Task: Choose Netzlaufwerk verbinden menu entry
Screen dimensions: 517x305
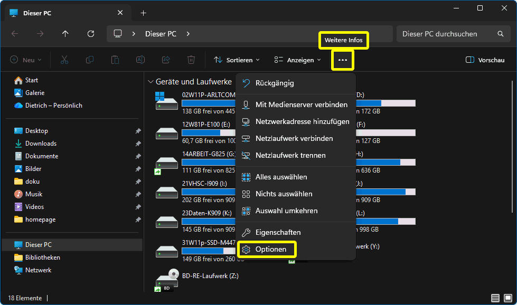Action: 294,139
